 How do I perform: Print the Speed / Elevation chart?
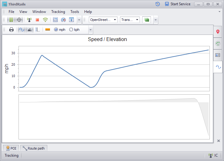pos(11,30)
